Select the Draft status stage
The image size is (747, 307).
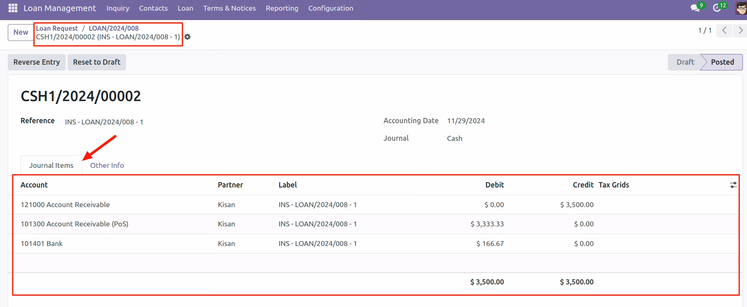[x=685, y=62]
